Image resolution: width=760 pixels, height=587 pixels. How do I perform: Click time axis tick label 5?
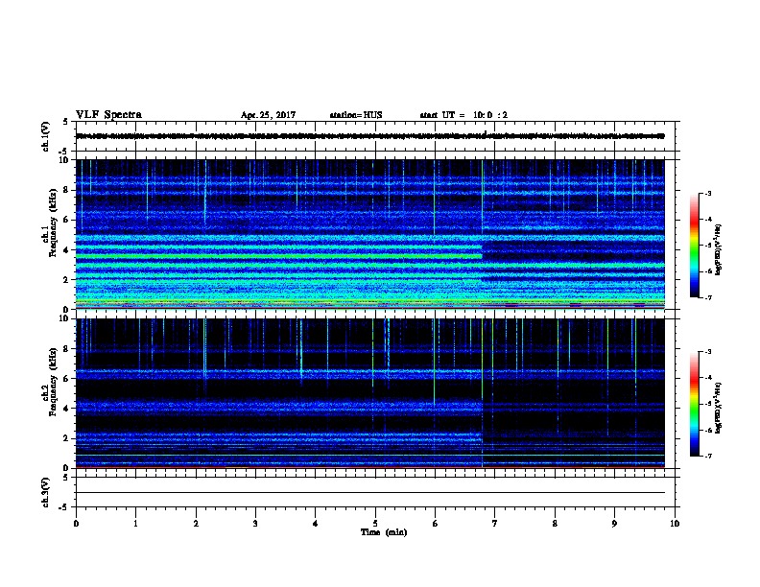pyautogui.click(x=375, y=524)
